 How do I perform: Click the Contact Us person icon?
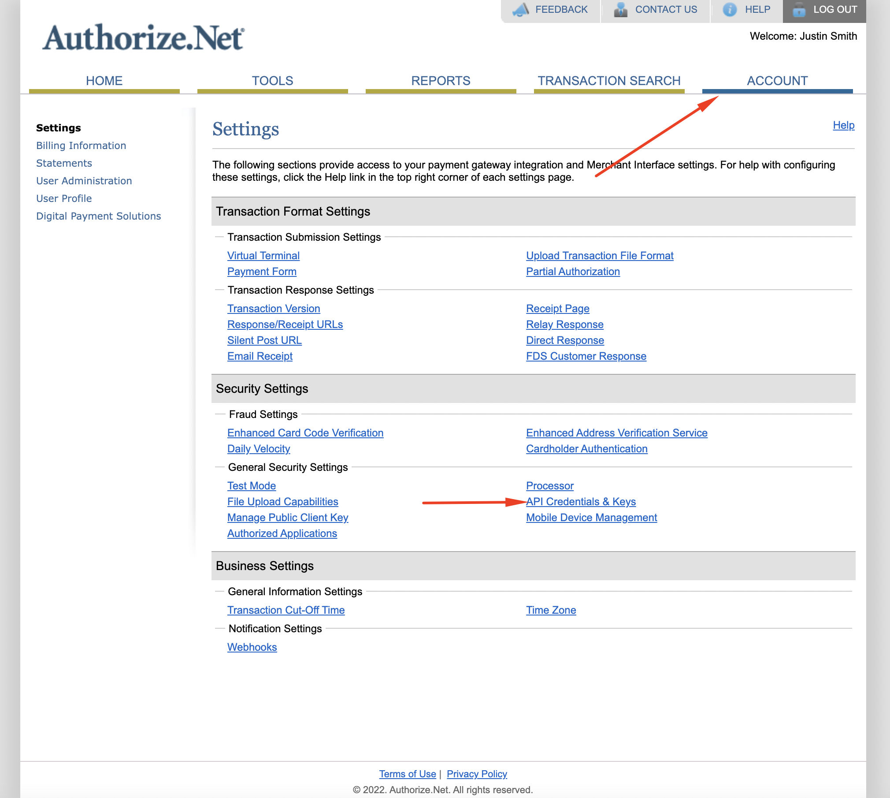[620, 10]
